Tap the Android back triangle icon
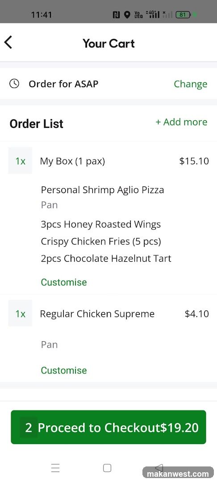 click(x=159, y=467)
